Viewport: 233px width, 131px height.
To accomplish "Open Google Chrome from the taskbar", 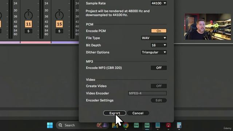I will pyautogui.click(x=126, y=125).
